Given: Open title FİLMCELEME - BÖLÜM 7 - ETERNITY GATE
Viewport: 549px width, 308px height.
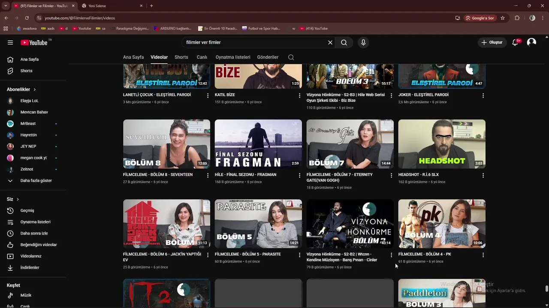Looking at the screenshot, I should pyautogui.click(x=340, y=177).
